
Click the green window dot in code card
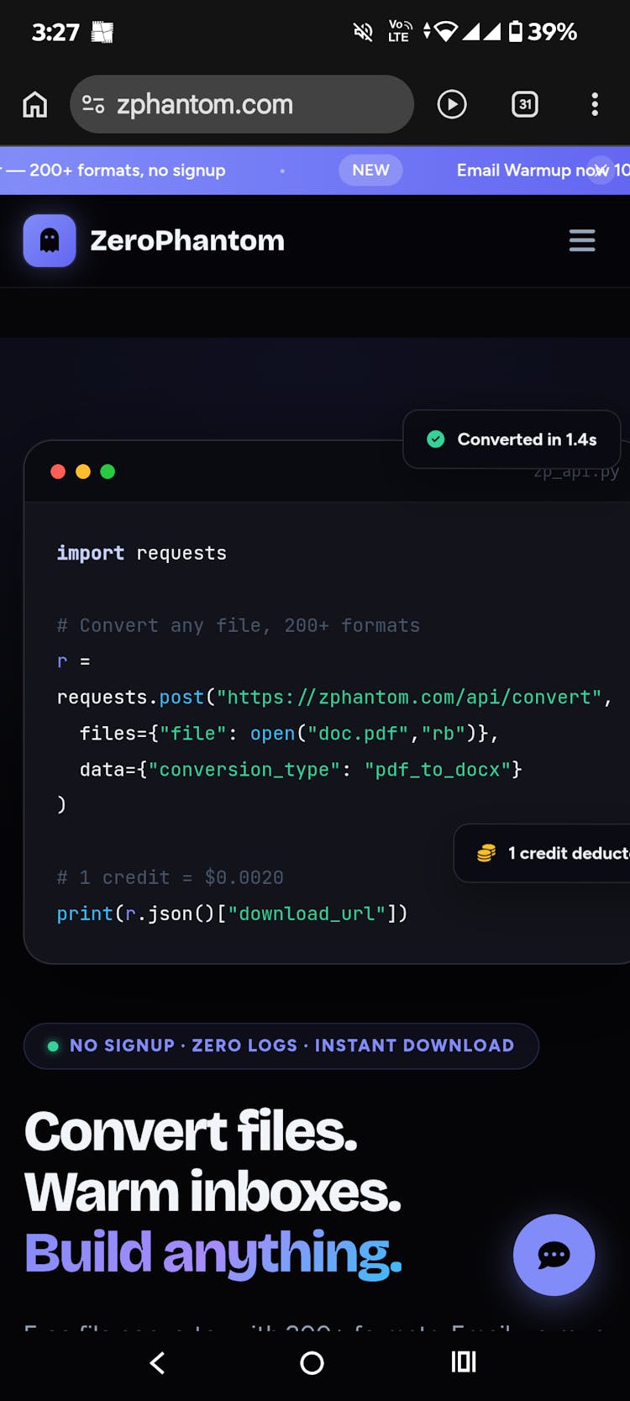(108, 471)
